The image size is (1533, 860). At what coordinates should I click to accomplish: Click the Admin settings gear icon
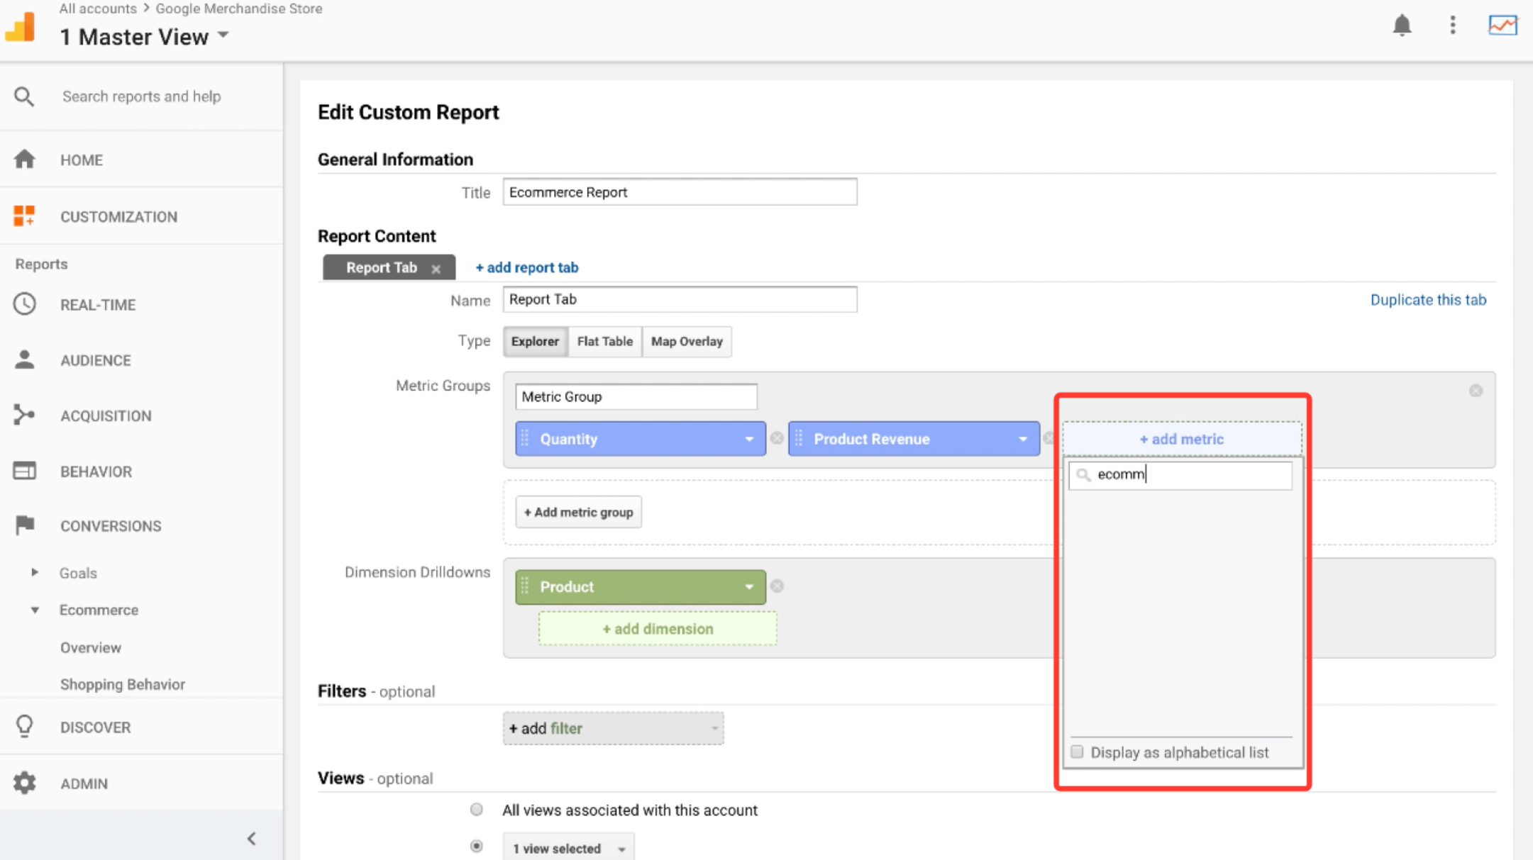point(26,783)
